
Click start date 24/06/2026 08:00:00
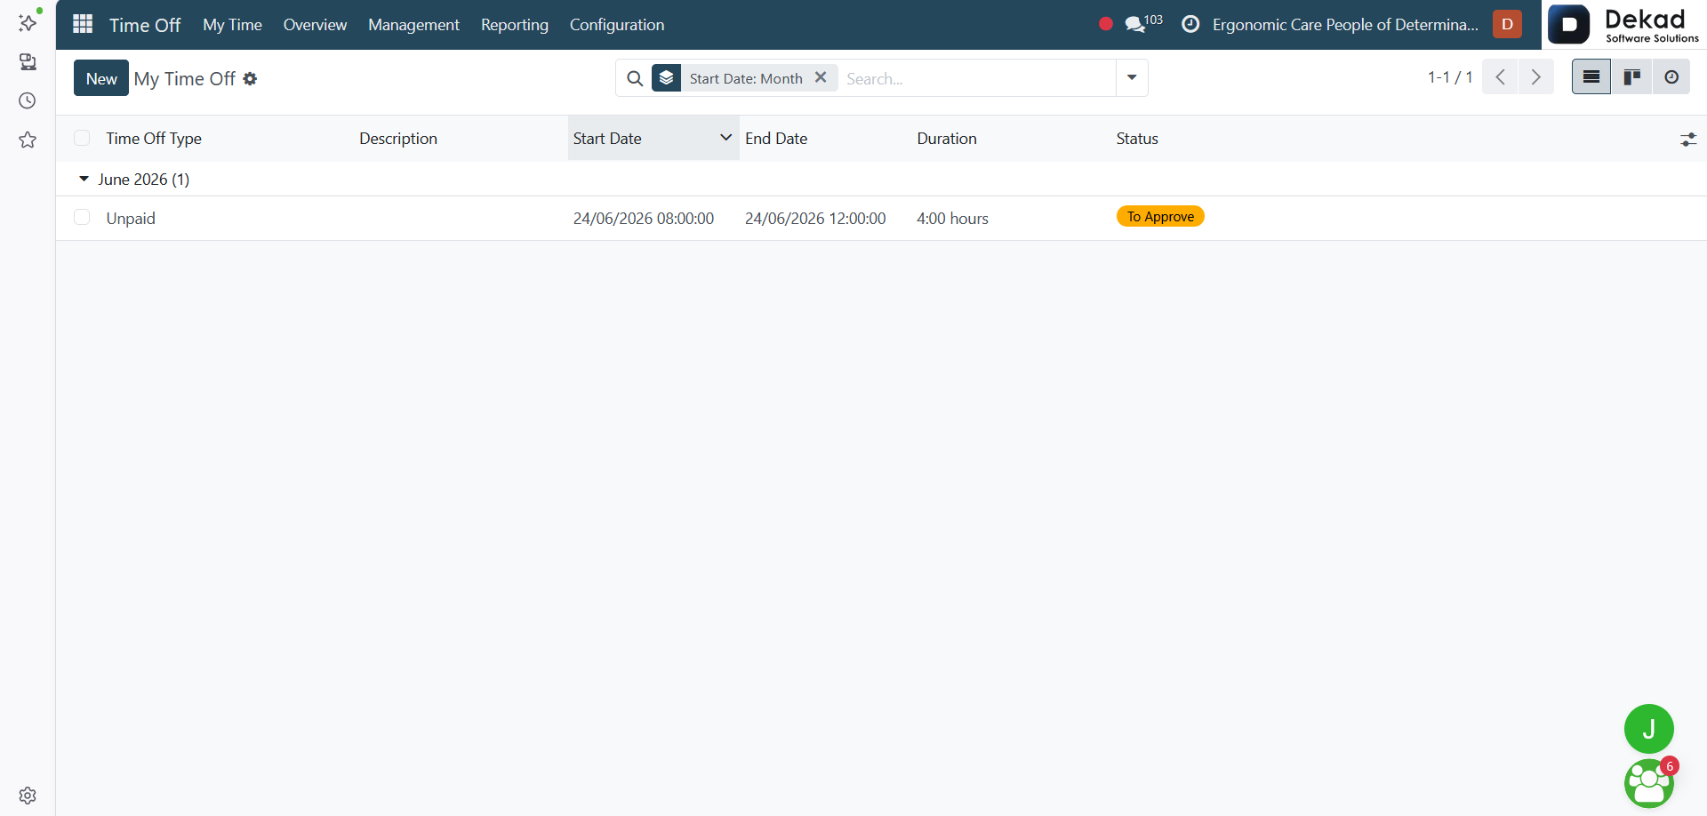[644, 218]
